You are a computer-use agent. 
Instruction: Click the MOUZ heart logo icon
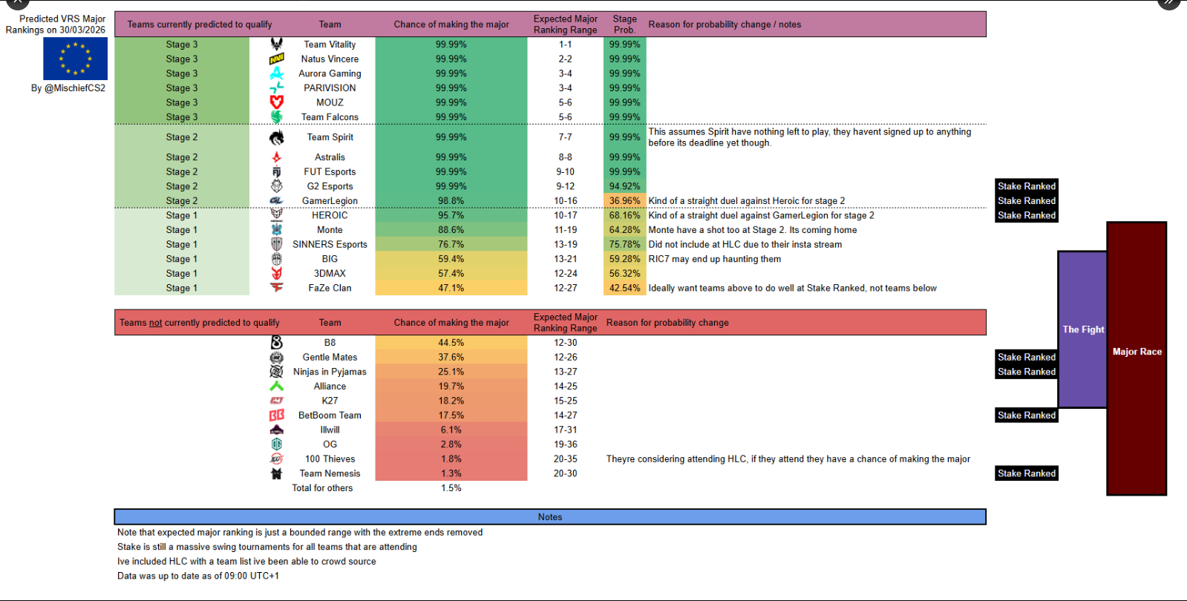coord(276,102)
